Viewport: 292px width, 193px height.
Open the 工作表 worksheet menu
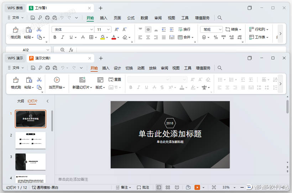(259, 37)
